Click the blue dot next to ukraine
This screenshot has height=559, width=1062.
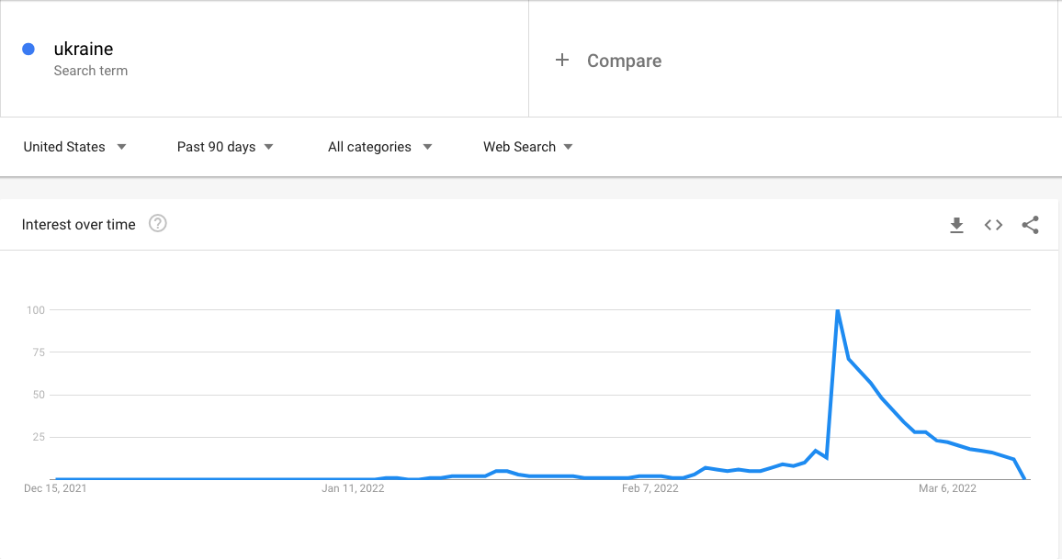coord(28,49)
